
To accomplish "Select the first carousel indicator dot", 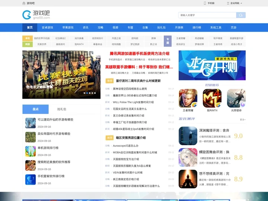I will 84,93.
